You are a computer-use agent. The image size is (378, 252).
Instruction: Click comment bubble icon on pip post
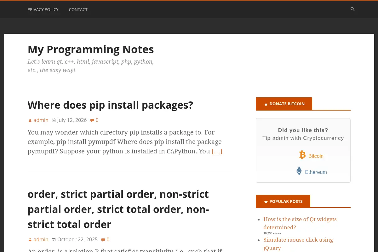(92, 120)
